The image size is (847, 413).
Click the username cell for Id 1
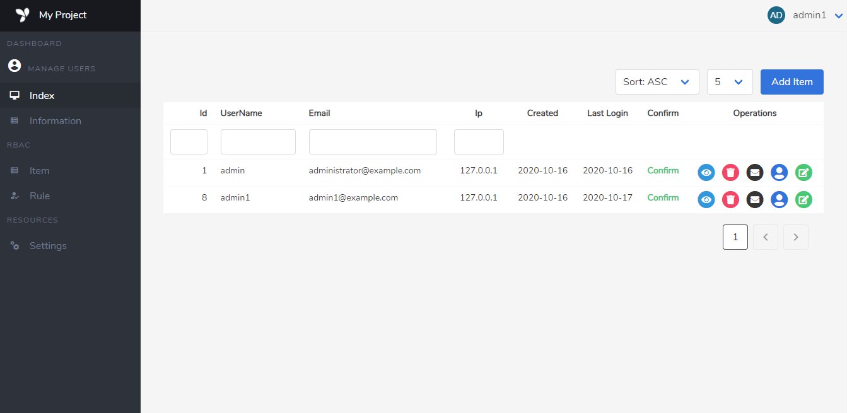(233, 171)
